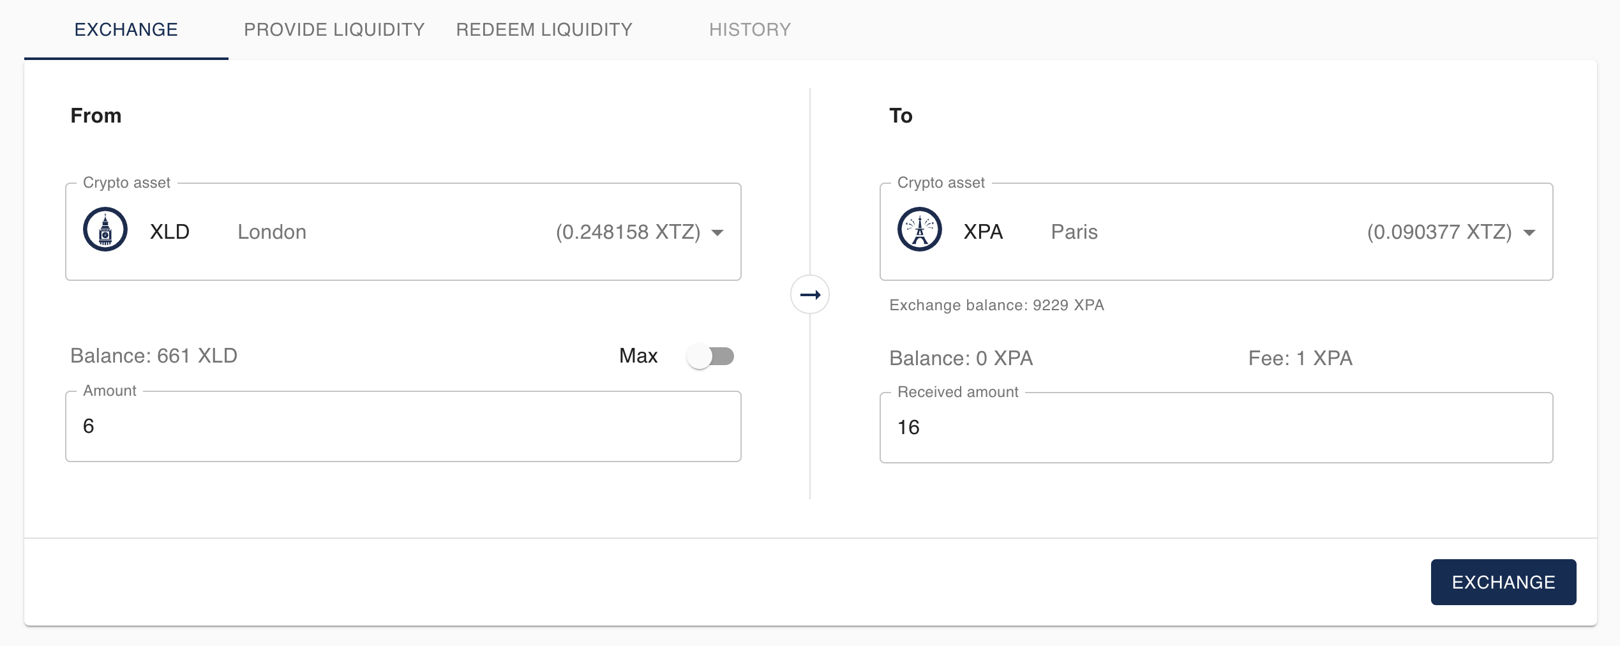Switch to the Exchange tab
Viewport: 1620px width, 646px height.
pyautogui.click(x=126, y=29)
